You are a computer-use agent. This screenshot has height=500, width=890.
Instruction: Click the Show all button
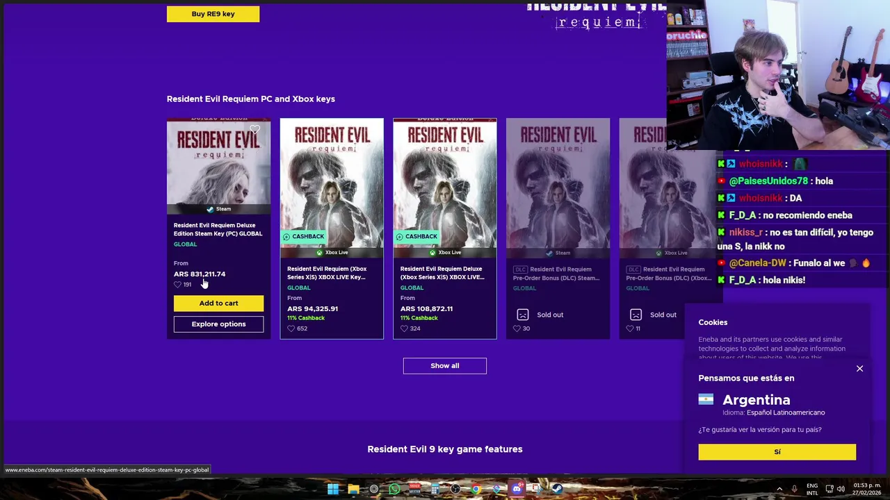click(x=445, y=366)
